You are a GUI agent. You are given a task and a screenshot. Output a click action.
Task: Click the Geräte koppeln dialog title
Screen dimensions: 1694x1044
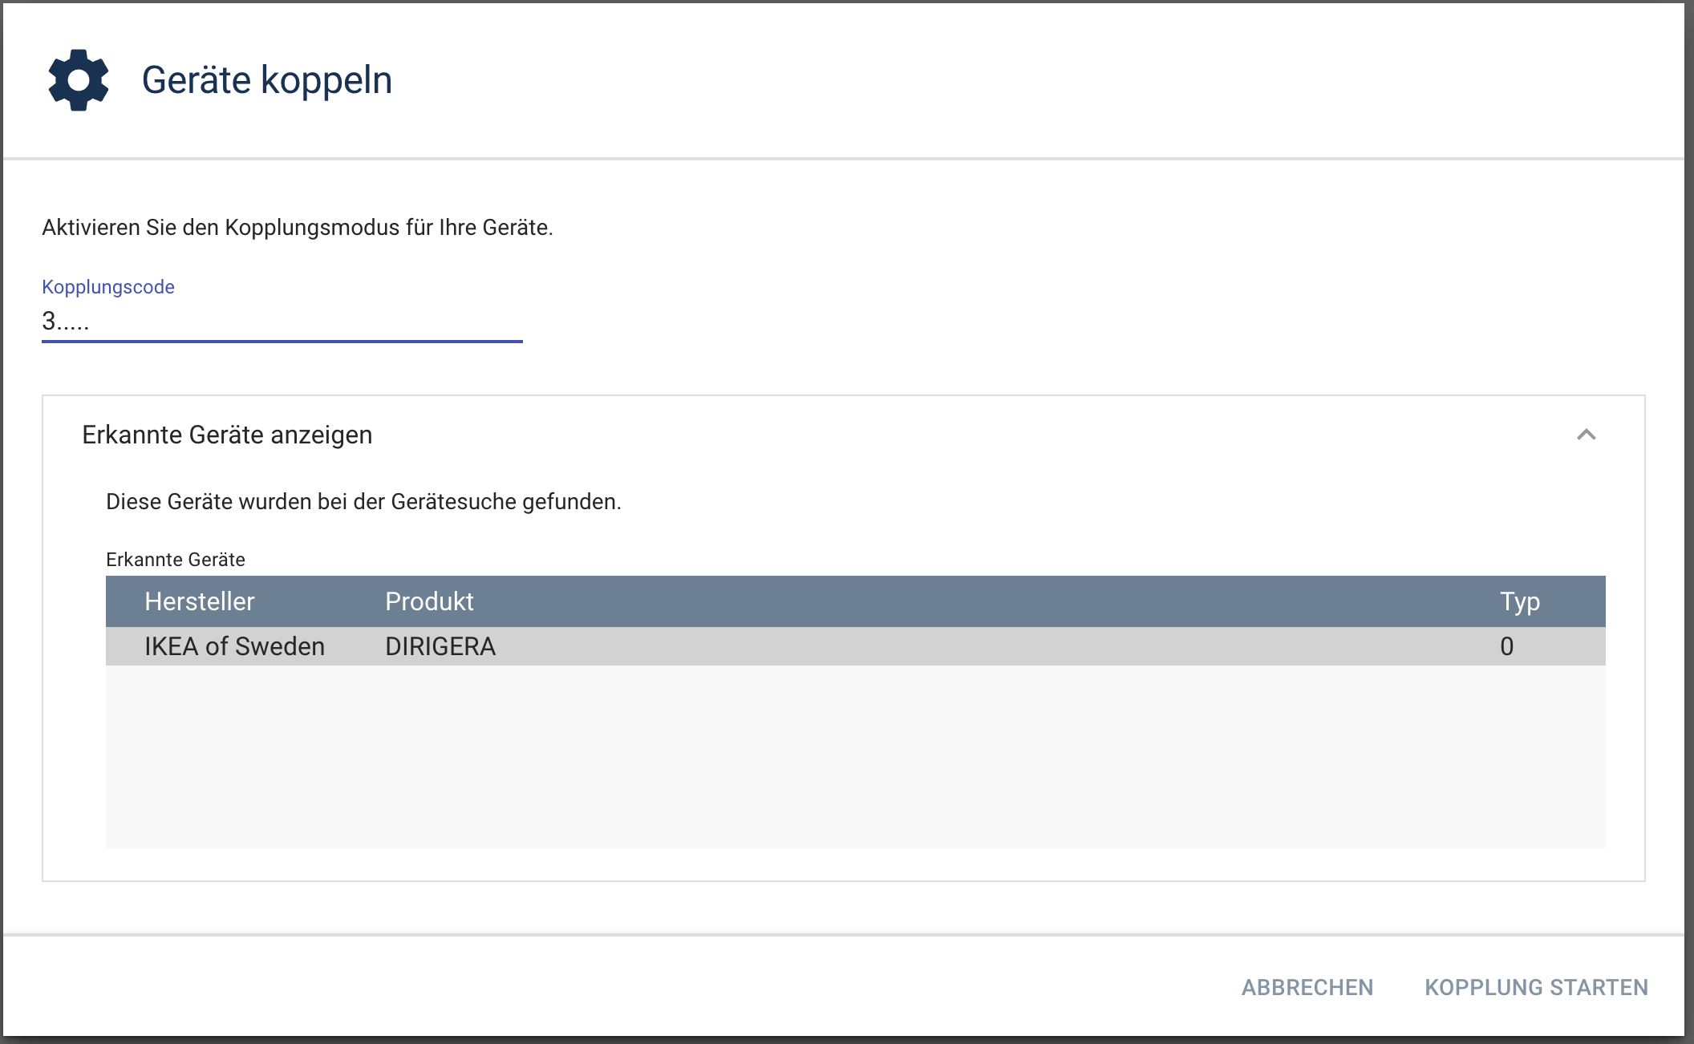[267, 80]
